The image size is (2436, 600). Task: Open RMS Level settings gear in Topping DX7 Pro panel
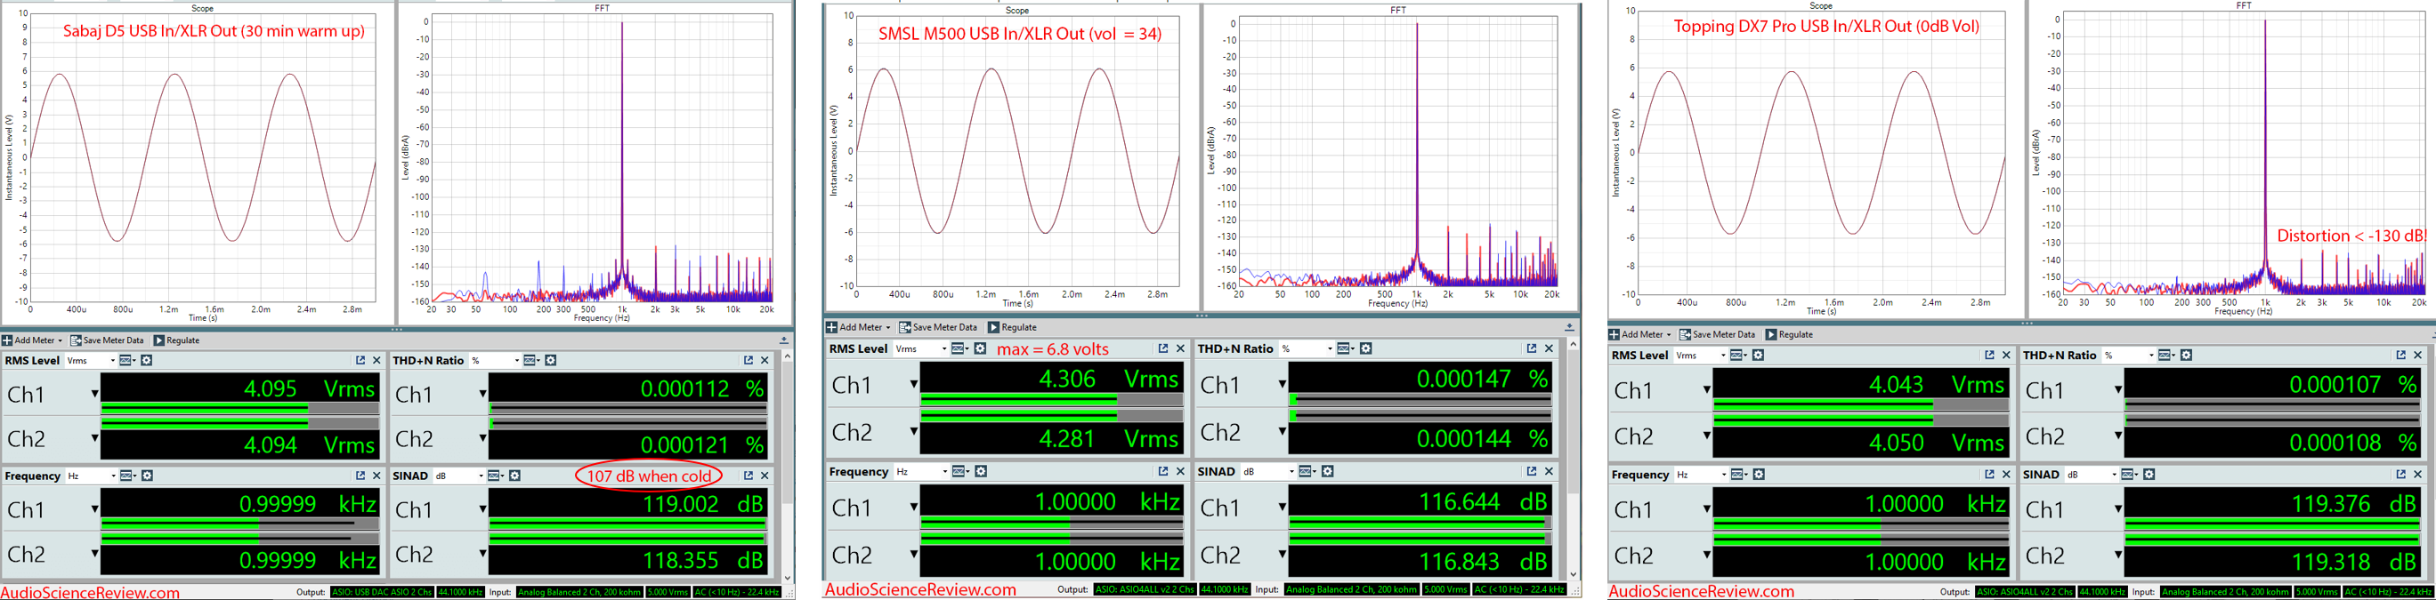pos(1758,356)
